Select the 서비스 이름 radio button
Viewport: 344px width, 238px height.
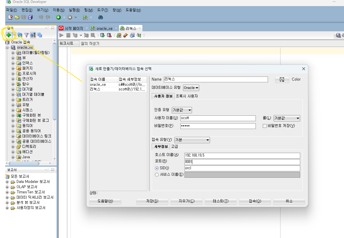pyautogui.click(x=157, y=175)
